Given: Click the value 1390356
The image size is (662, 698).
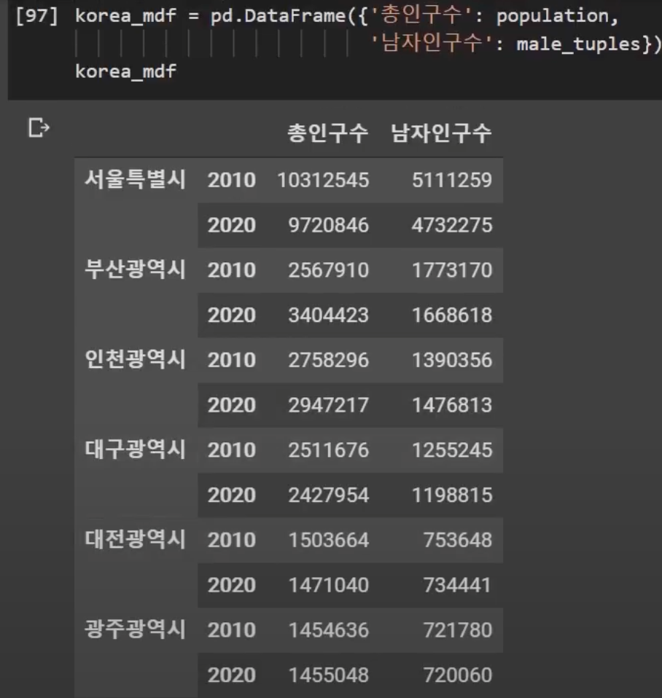Looking at the screenshot, I should 452,360.
